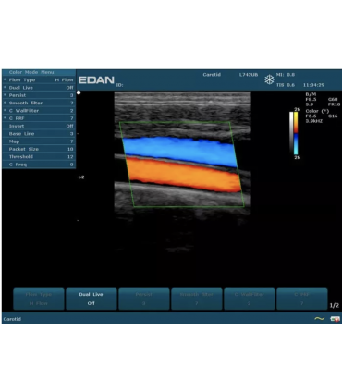The width and height of the screenshot is (342, 391).
Task: Select the Flow Type H Flow menu row
Action: (x=39, y=79)
